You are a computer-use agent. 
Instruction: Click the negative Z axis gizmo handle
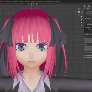79,15
